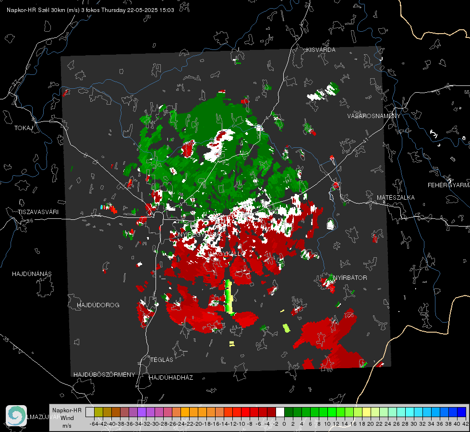Click the TISZAVASVÁRI town label

coord(38,212)
